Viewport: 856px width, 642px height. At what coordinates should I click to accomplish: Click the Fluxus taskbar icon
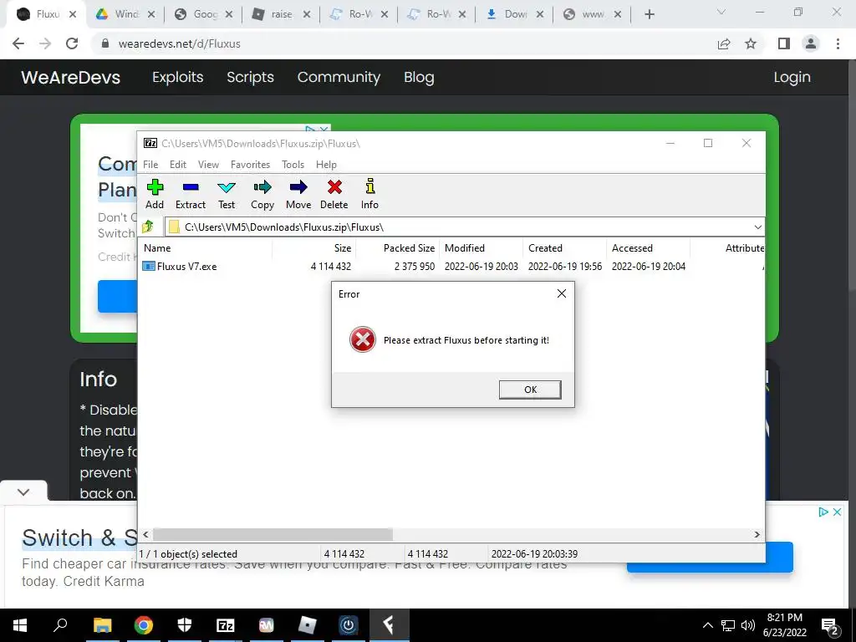(389, 625)
